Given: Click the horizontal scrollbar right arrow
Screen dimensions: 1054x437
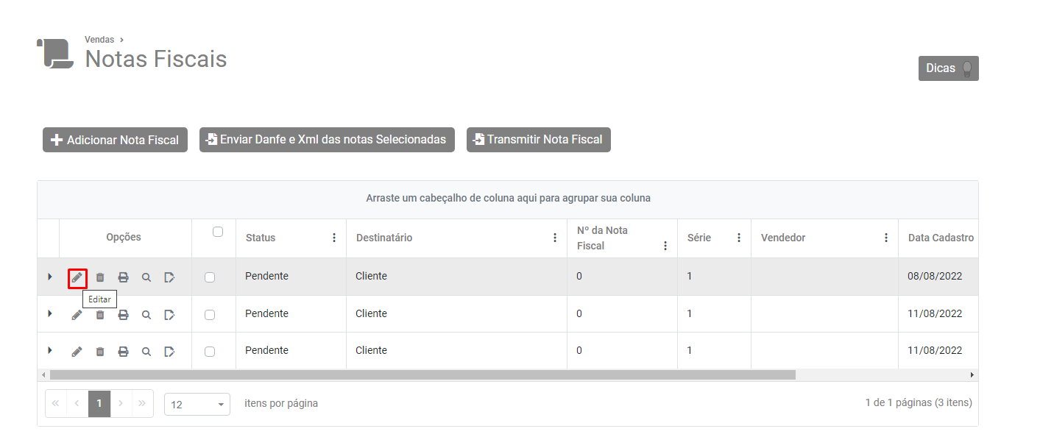Looking at the screenshot, I should 972,375.
